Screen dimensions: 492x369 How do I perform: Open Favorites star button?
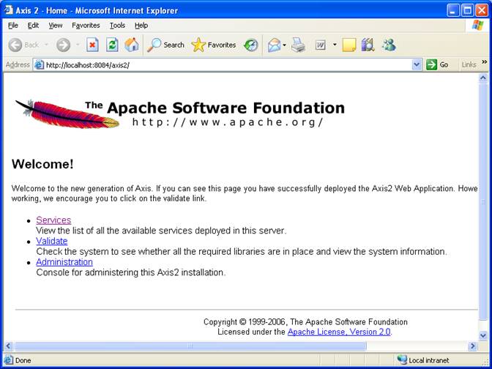214,45
